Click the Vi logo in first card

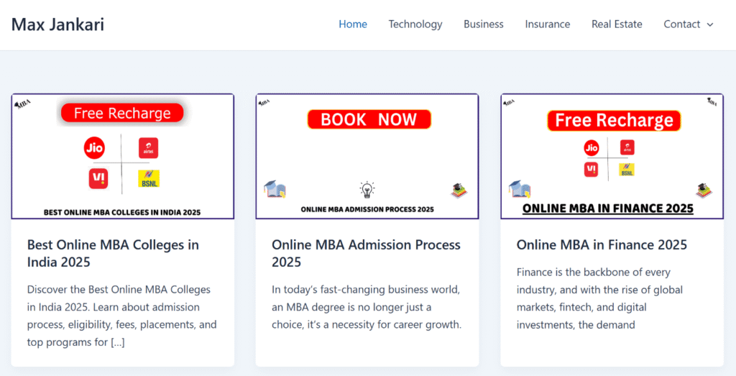tap(98, 178)
